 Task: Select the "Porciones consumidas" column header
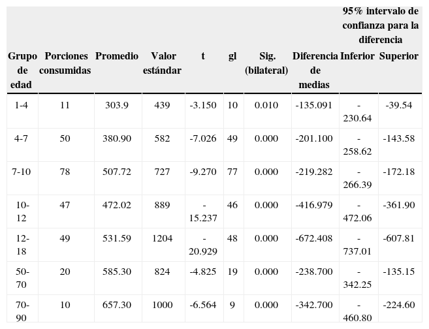pos(65,63)
